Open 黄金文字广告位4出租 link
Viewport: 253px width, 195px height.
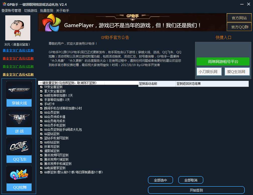pyautogui.click(x=18, y=75)
